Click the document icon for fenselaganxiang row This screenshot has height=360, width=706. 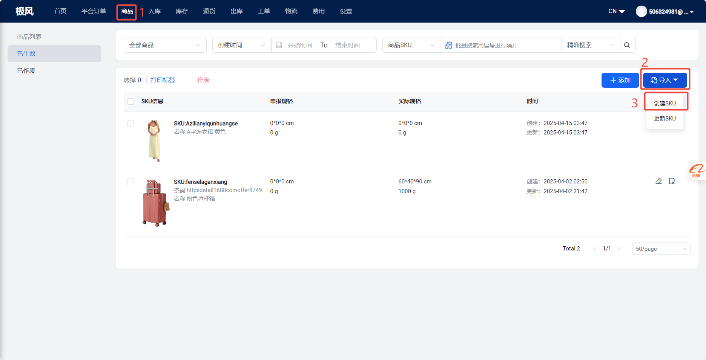[672, 181]
